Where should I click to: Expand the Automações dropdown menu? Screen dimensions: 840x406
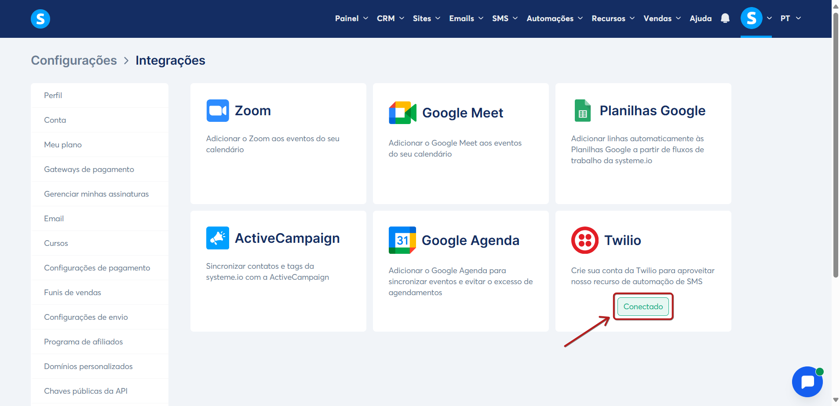point(555,18)
